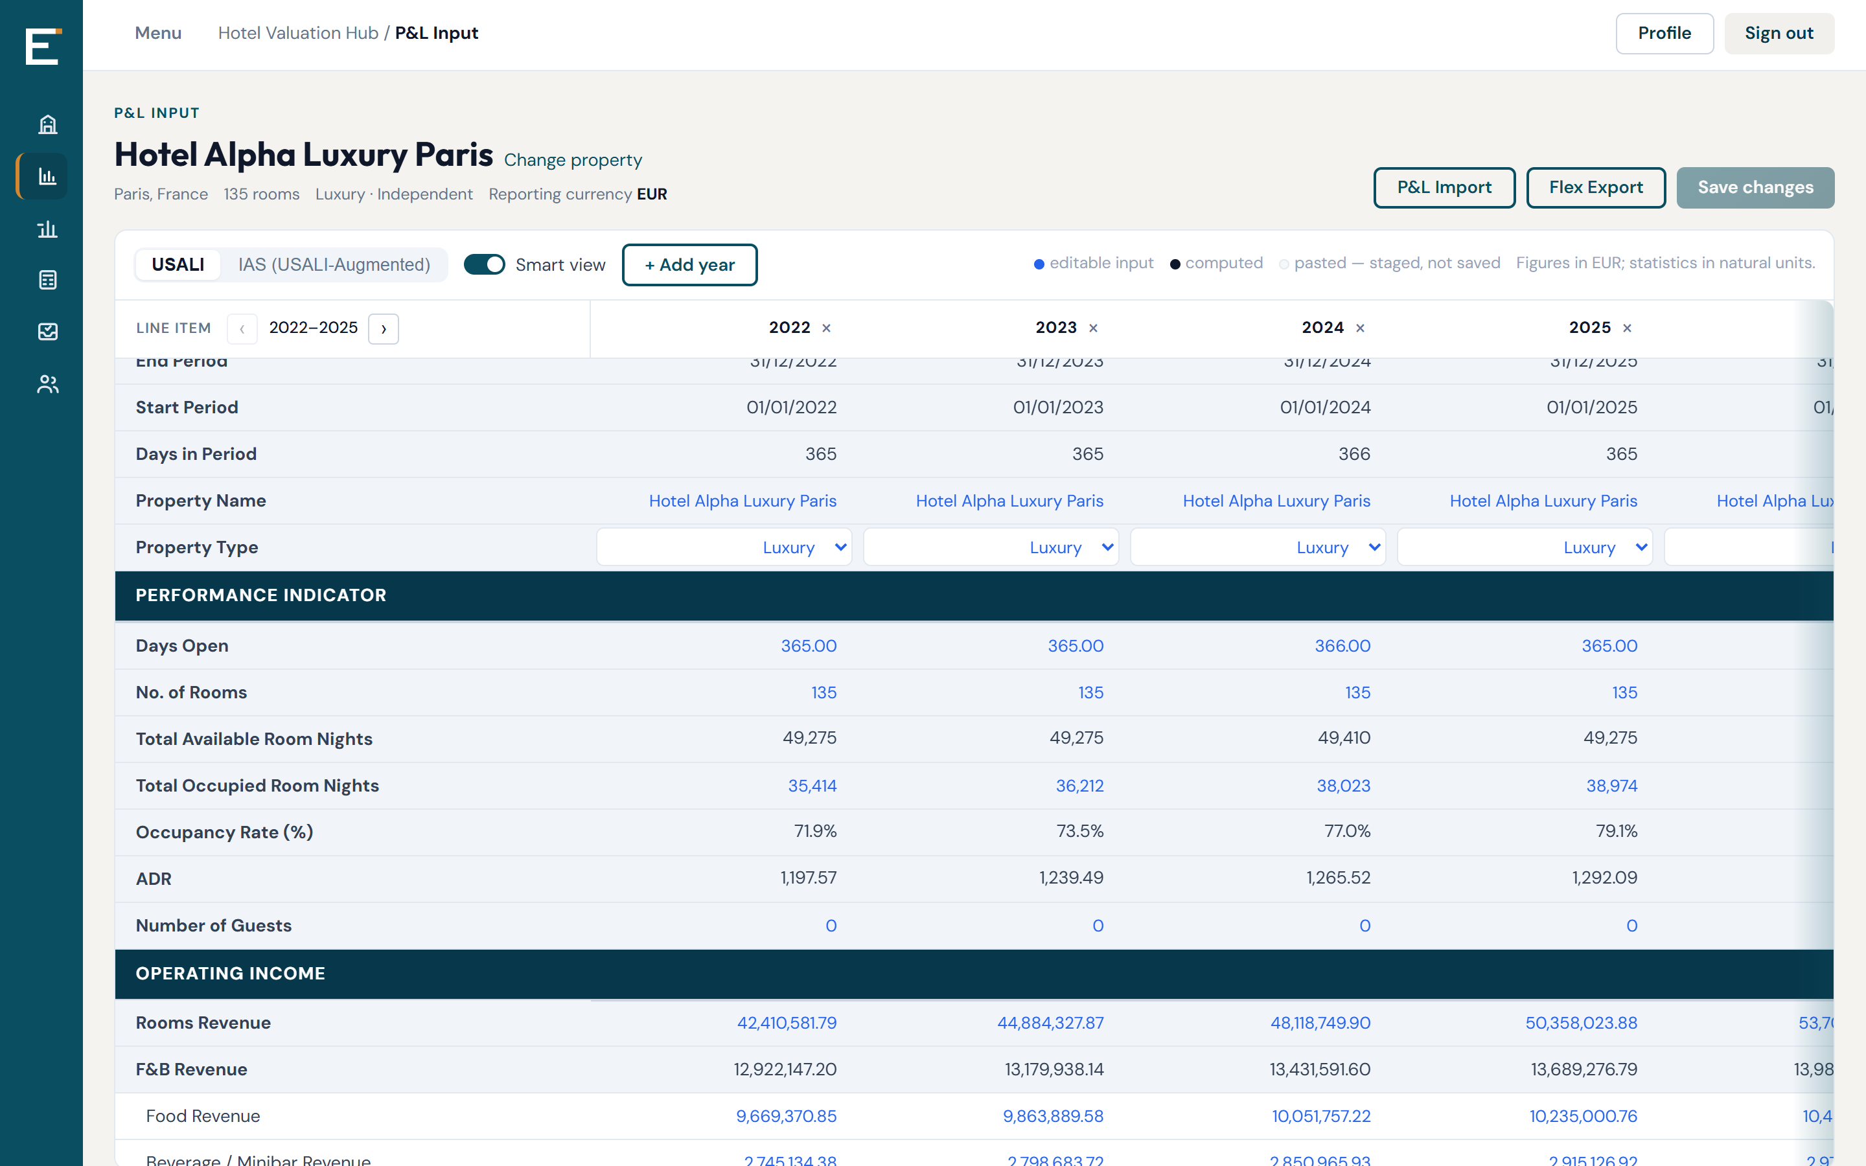Open the users sidebar icon
Viewport: 1866px width, 1166px height.
click(48, 384)
